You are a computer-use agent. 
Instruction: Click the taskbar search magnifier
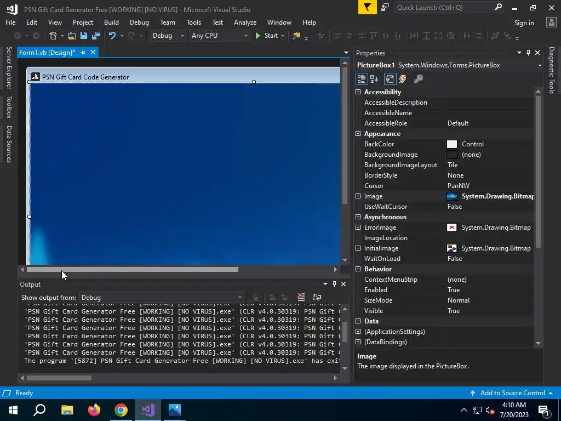39,410
